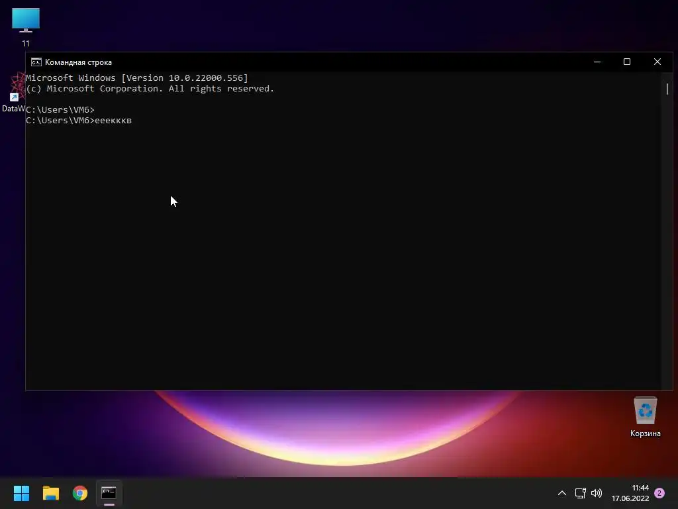Open the 11:44 clock and date
Image resolution: width=678 pixels, height=509 pixels.
[630, 493]
